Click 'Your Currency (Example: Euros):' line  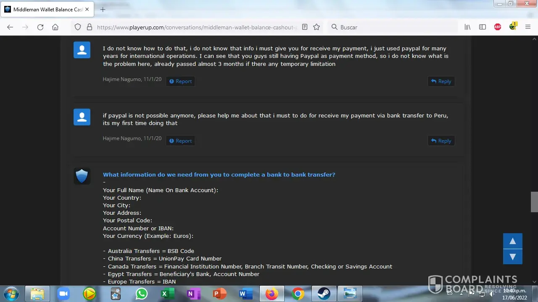(148, 236)
